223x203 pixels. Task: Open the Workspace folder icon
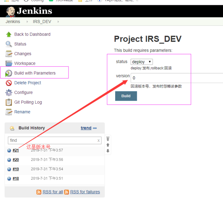(x=9, y=63)
